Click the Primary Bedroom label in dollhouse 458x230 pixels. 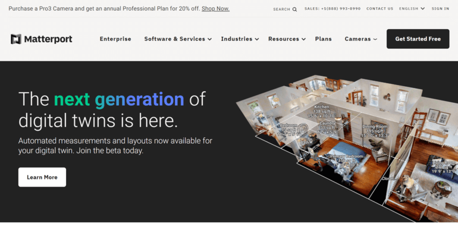[346, 161]
